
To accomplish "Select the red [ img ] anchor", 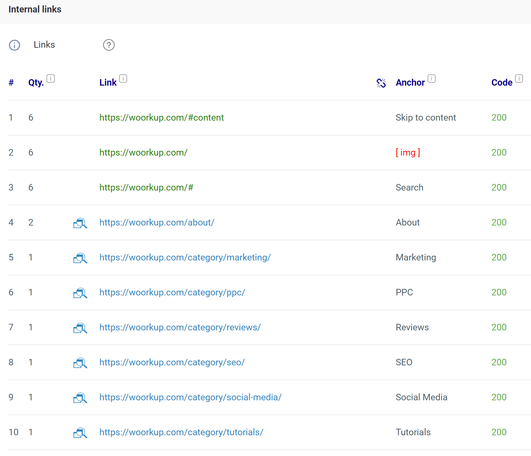I will tap(408, 153).
